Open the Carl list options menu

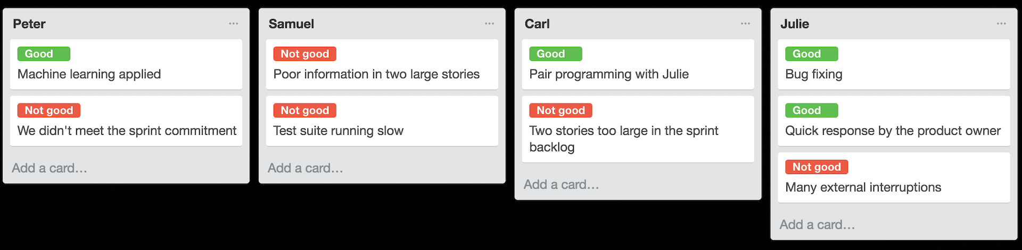(745, 23)
